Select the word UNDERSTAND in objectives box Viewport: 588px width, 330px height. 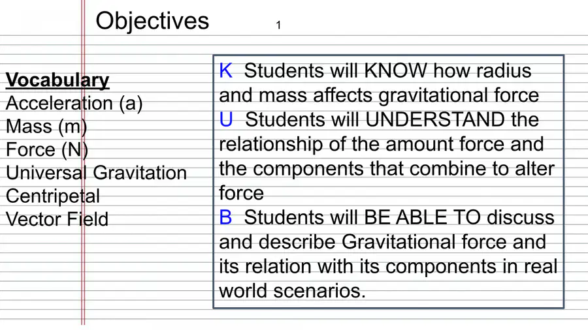coord(434,120)
